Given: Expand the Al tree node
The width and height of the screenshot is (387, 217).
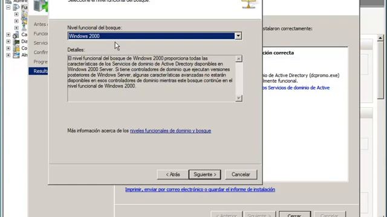Looking at the screenshot, I should coord(8,55).
